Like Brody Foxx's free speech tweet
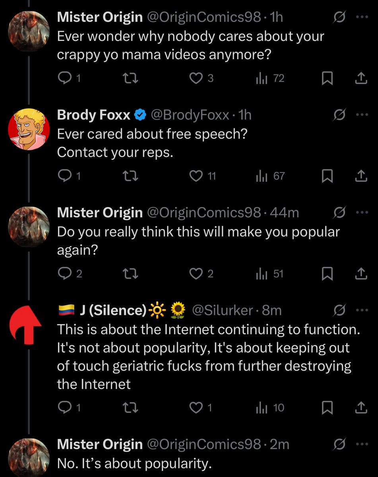Viewport: 378px width, 477px height. pyautogui.click(x=196, y=176)
